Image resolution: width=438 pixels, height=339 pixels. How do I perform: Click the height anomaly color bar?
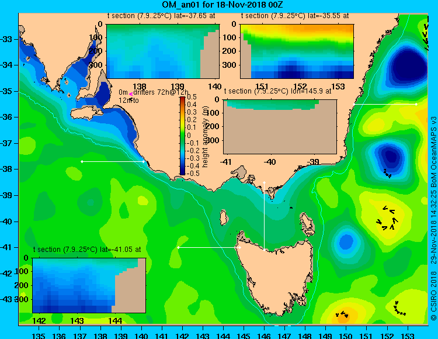(182, 136)
